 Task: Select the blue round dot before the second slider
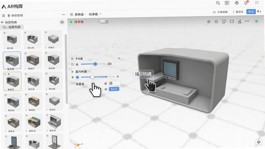[77, 77]
